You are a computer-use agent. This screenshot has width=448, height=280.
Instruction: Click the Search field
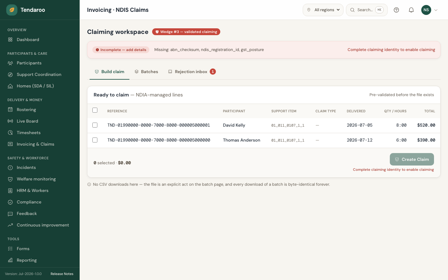(367, 10)
